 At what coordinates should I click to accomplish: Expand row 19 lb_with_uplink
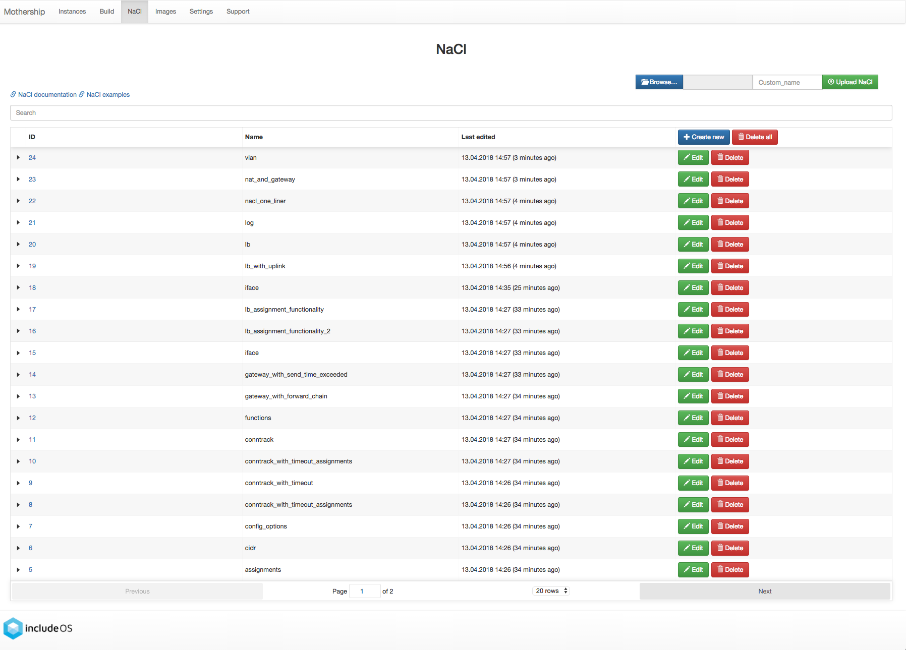pyautogui.click(x=18, y=266)
